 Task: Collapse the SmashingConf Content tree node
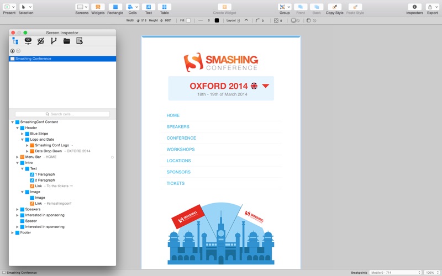click(x=12, y=122)
